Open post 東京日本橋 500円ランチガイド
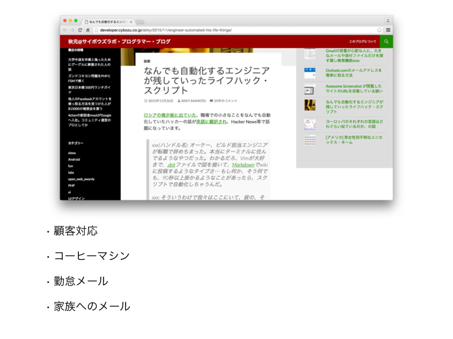Viewport: 453px width, 339px height. pos(89,90)
